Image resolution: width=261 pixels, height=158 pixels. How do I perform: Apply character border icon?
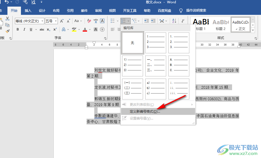coord(102,21)
